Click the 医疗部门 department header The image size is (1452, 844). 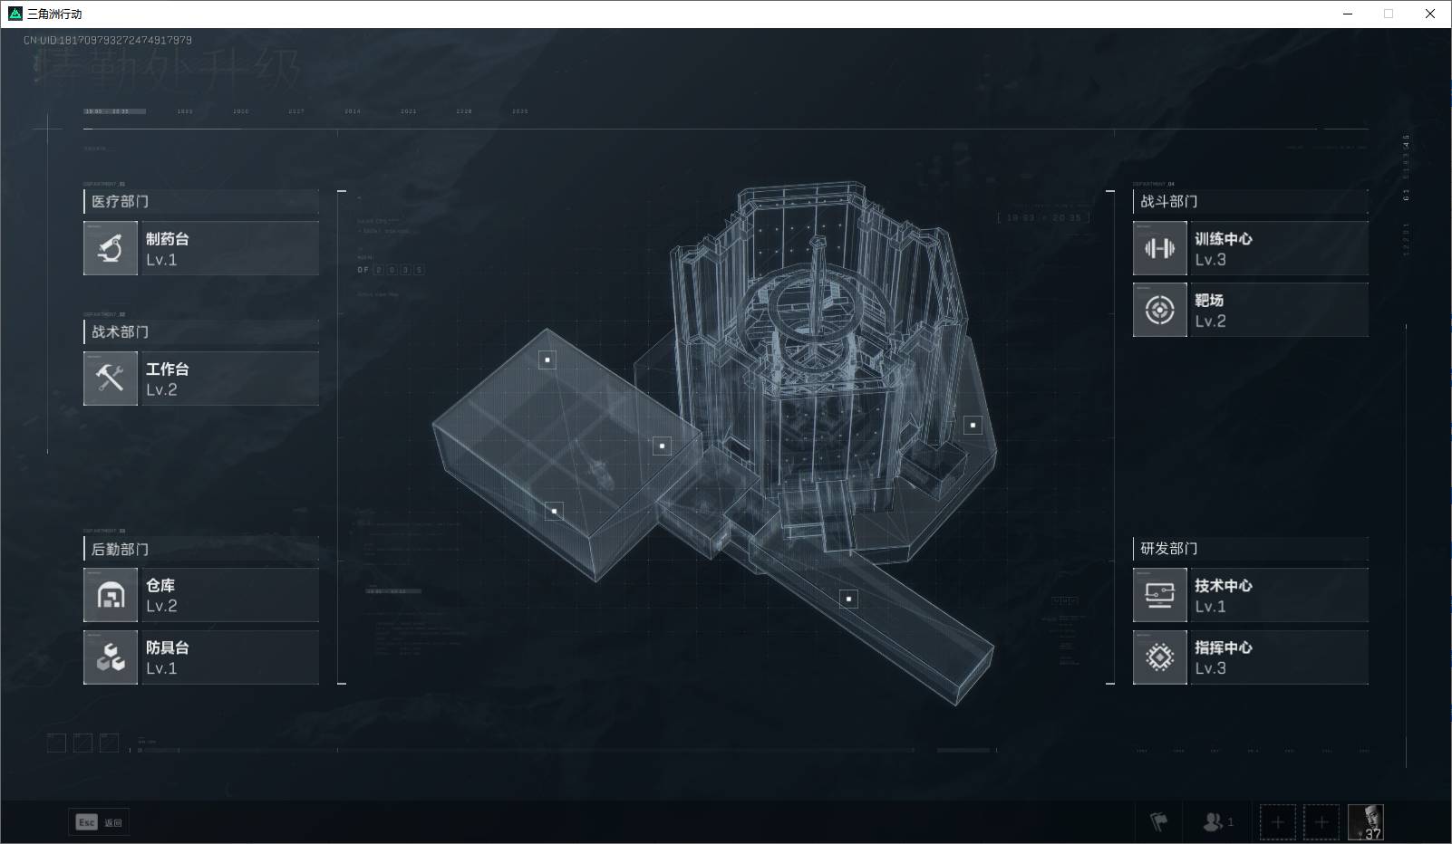(x=201, y=201)
